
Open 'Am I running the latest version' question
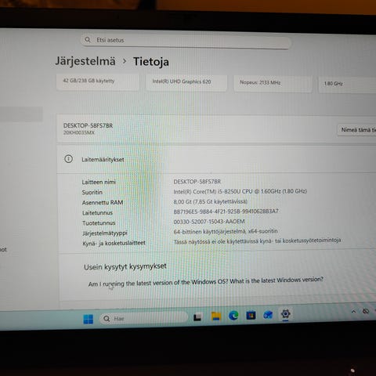click(x=206, y=282)
